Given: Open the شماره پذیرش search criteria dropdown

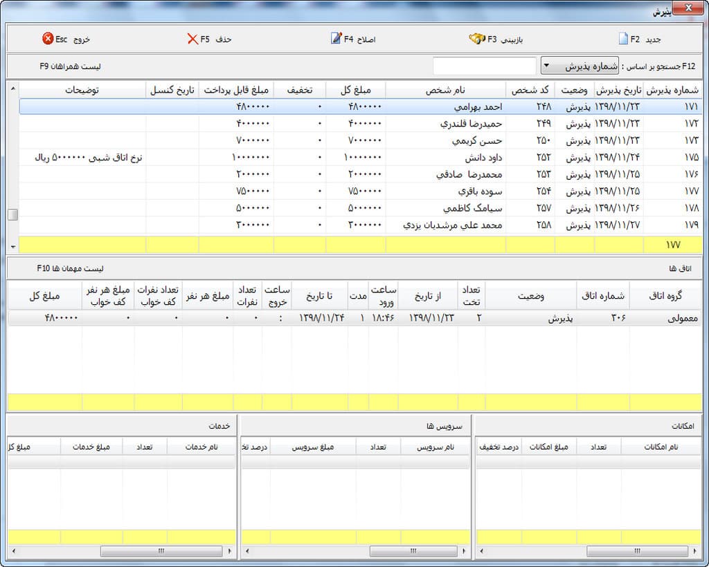Looking at the screenshot, I should click(x=580, y=66).
